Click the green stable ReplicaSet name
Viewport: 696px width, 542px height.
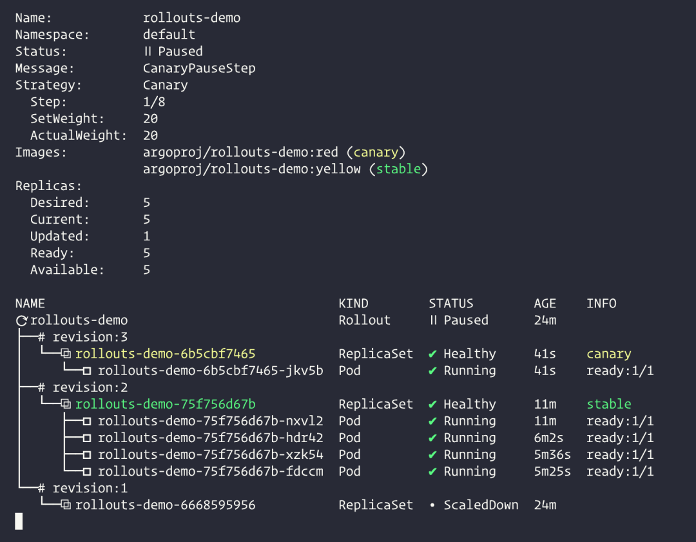(x=166, y=404)
